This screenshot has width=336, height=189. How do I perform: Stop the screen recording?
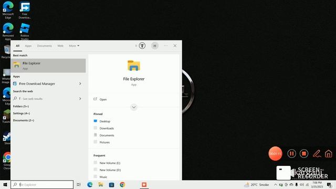click(304, 153)
